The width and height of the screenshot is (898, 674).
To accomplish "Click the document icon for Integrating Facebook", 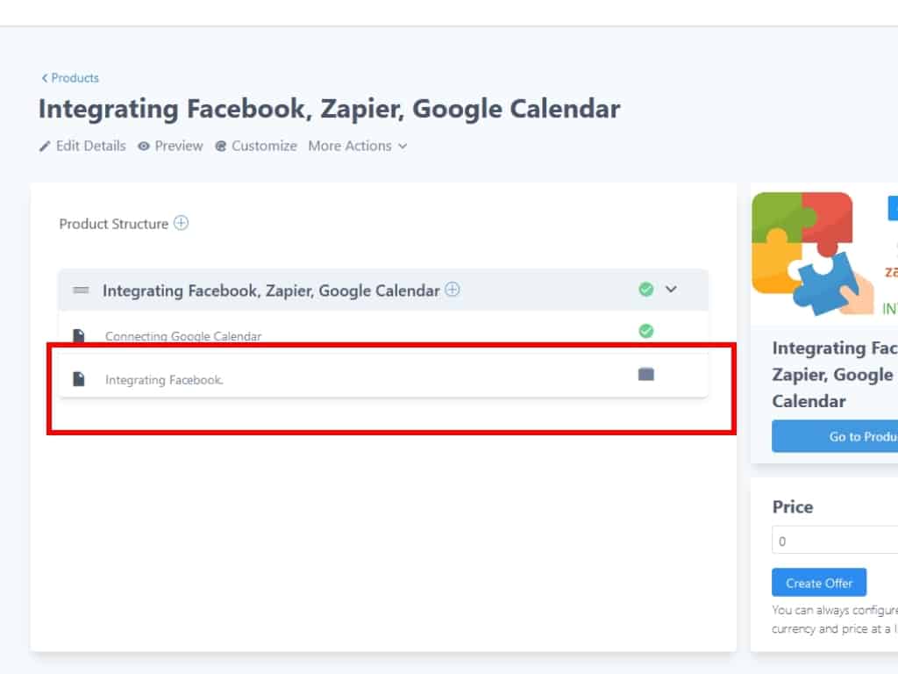I will click(79, 379).
